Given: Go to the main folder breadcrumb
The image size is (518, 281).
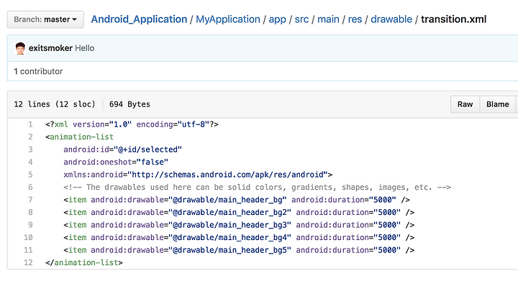Looking at the screenshot, I should 328,19.
